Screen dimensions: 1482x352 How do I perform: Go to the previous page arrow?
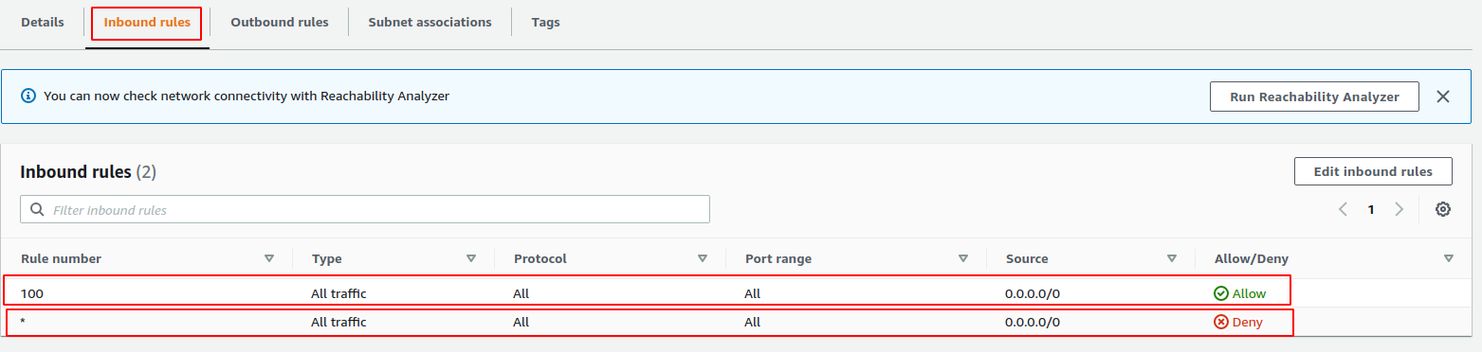[x=1343, y=209]
